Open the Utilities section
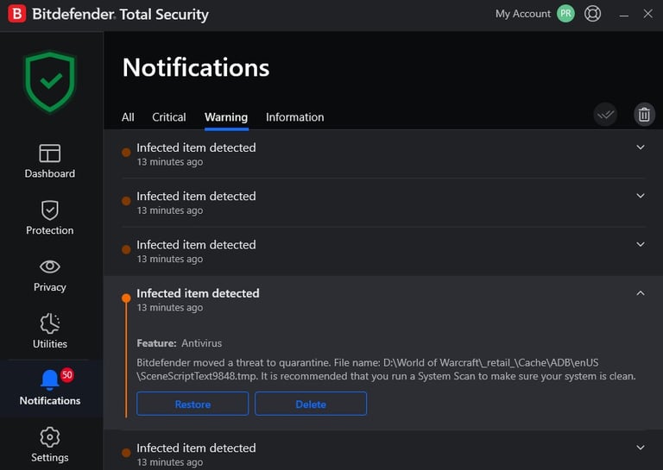 click(x=50, y=331)
